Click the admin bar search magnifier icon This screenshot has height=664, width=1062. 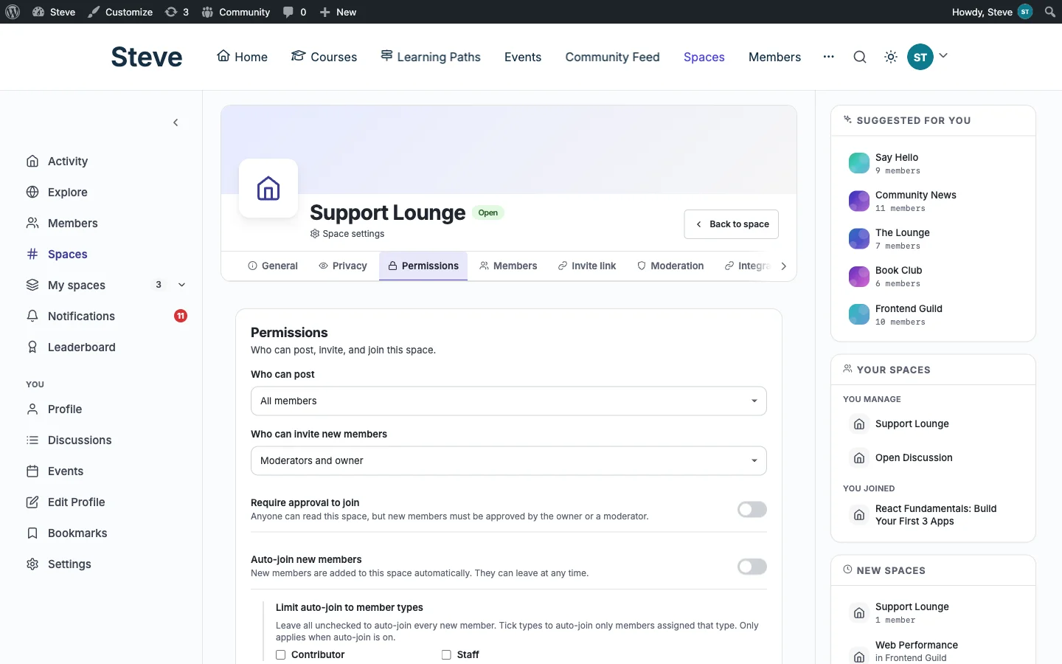tap(1050, 12)
